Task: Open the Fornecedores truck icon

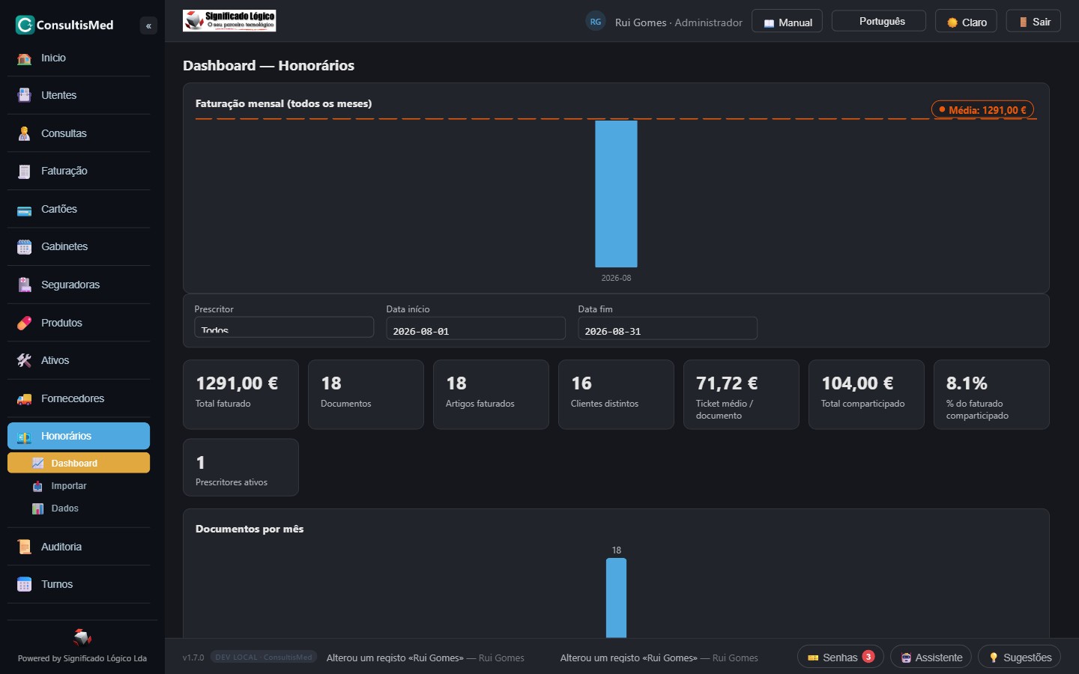Action: tap(25, 399)
